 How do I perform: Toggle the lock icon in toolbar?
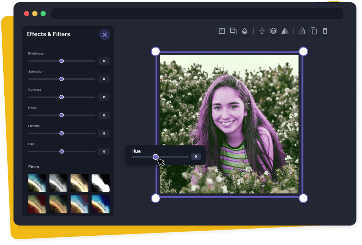302,31
